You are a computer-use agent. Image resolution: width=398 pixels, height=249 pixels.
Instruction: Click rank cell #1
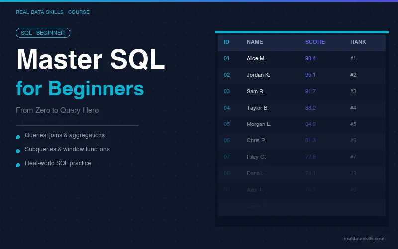tap(353, 58)
